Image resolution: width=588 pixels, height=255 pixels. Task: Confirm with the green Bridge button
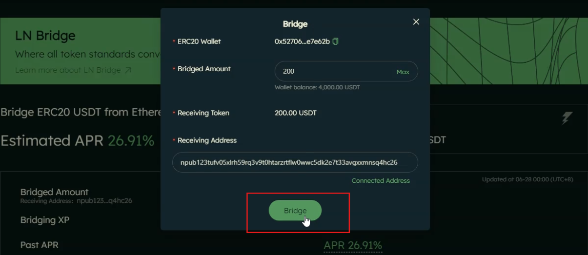click(295, 211)
